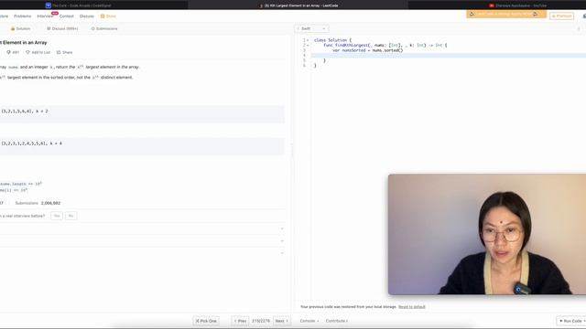Click the first example input code block
The width and height of the screenshot is (586, 329).
click(x=142, y=114)
